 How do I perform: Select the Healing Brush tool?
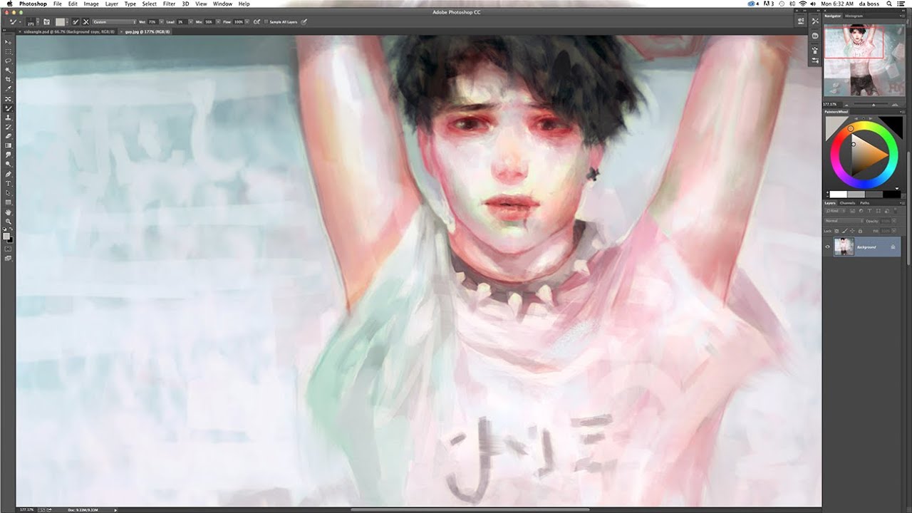tap(8, 99)
